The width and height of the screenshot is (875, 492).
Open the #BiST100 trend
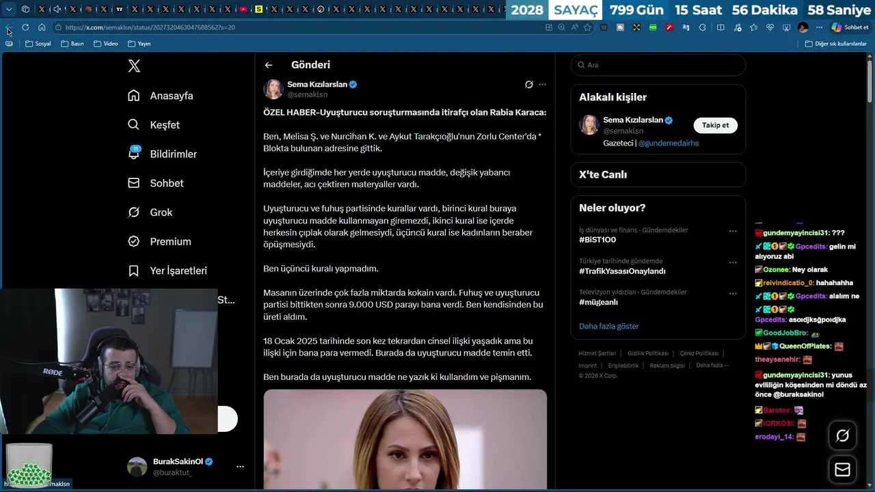coord(597,240)
